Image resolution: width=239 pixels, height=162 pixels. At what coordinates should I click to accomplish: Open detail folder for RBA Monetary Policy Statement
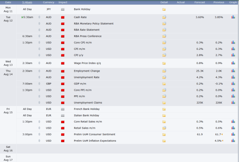(x=164, y=23)
